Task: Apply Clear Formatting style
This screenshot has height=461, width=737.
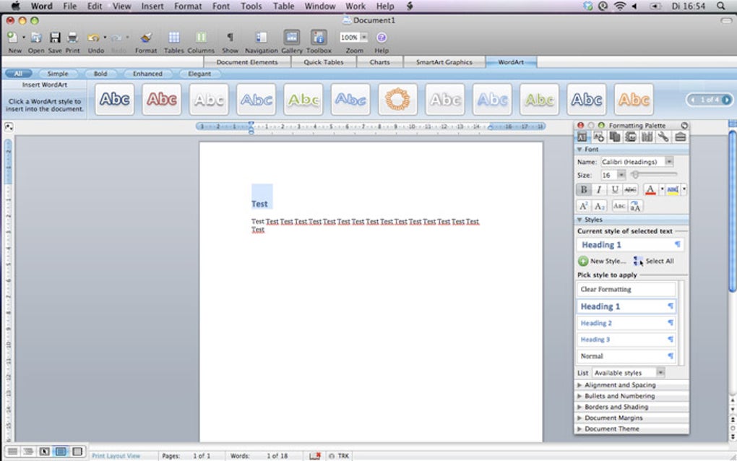Action: pyautogui.click(x=626, y=289)
